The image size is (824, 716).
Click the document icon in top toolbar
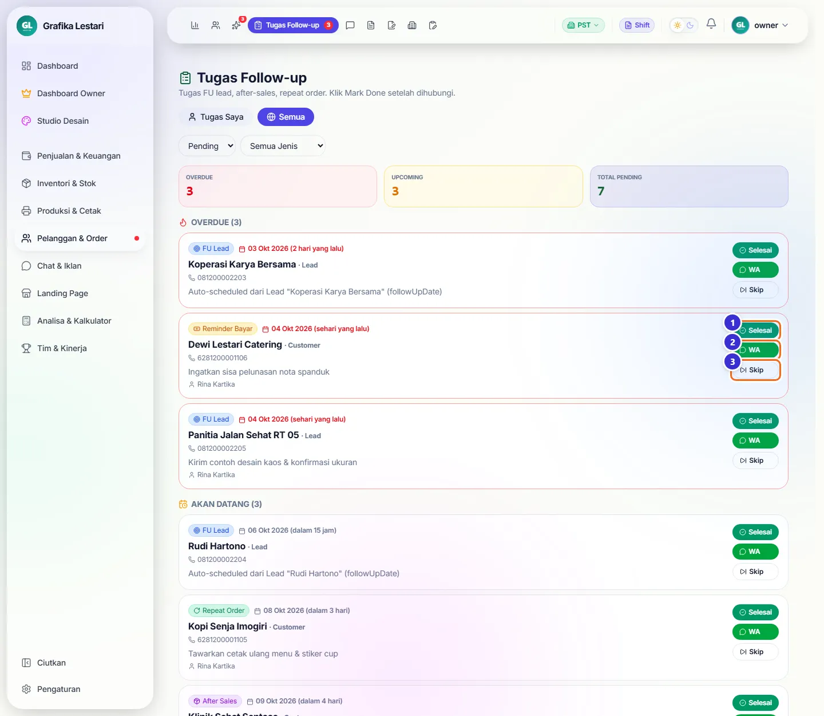(371, 25)
